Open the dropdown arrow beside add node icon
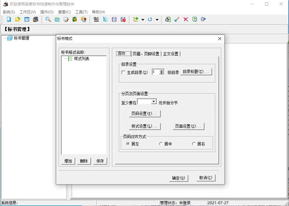 (143, 20)
